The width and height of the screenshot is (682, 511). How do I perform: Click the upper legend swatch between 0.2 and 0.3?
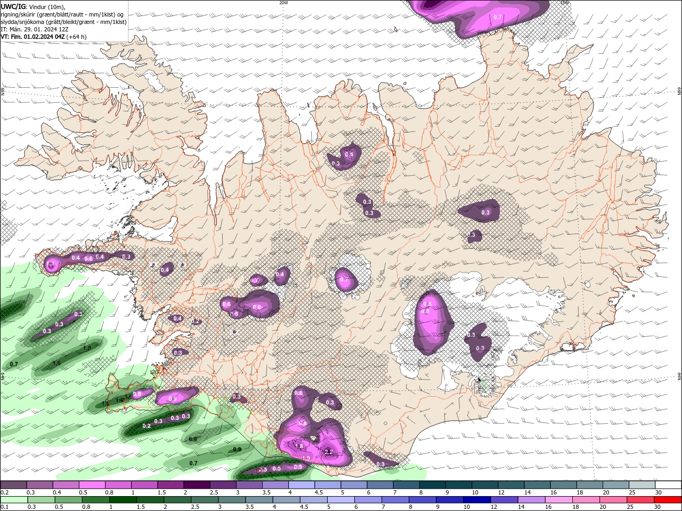[13, 485]
